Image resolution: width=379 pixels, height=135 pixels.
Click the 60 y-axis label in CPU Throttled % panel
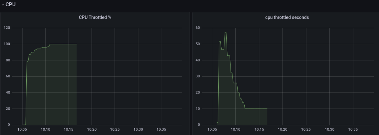point(8,76)
